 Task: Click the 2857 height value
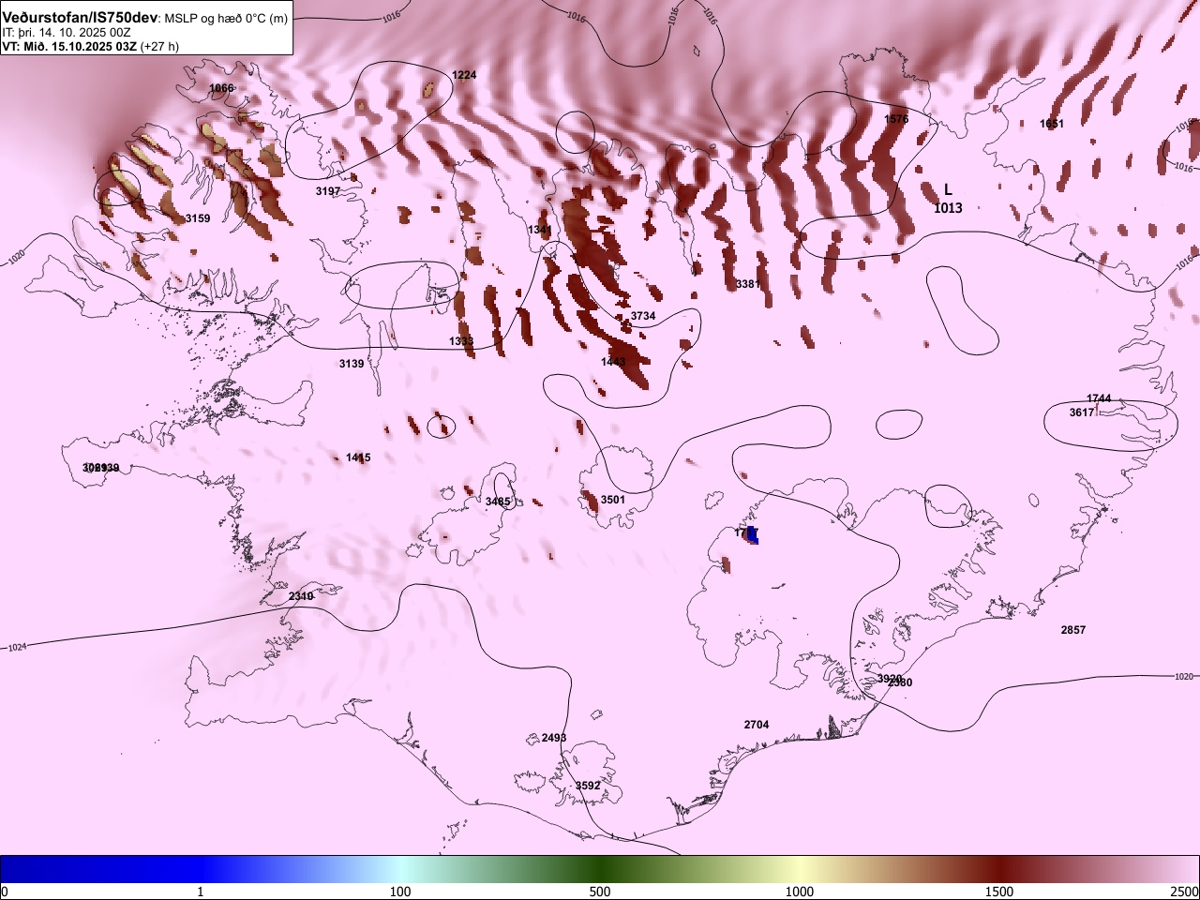pyautogui.click(x=1073, y=630)
